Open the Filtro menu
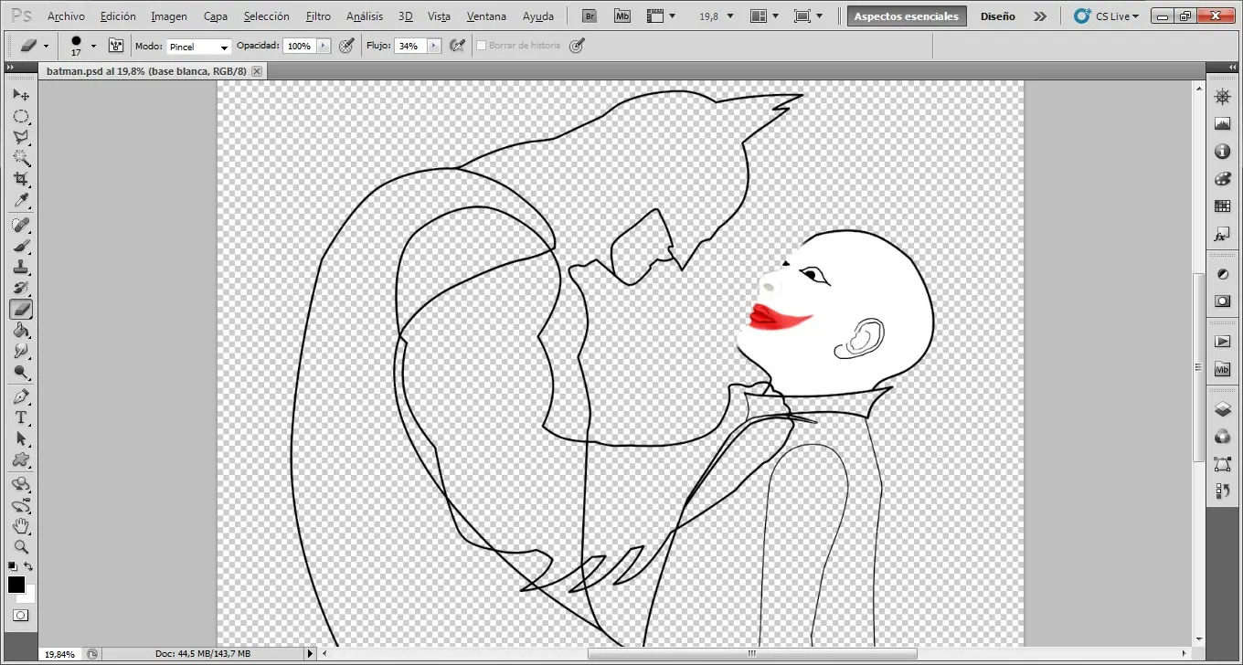Image resolution: width=1243 pixels, height=665 pixels. coord(318,16)
